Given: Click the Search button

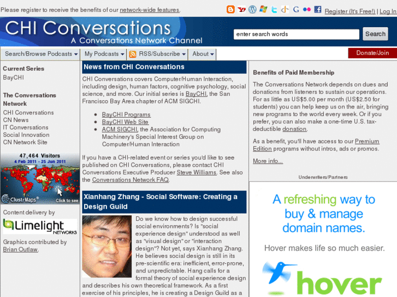Looking at the screenshot, I should pos(375,34).
